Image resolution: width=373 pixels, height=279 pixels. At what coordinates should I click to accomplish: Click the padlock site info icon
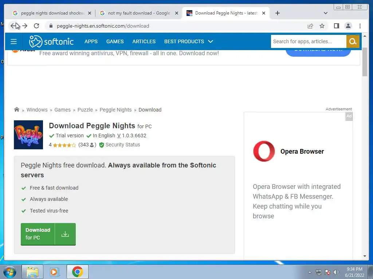tap(51, 26)
